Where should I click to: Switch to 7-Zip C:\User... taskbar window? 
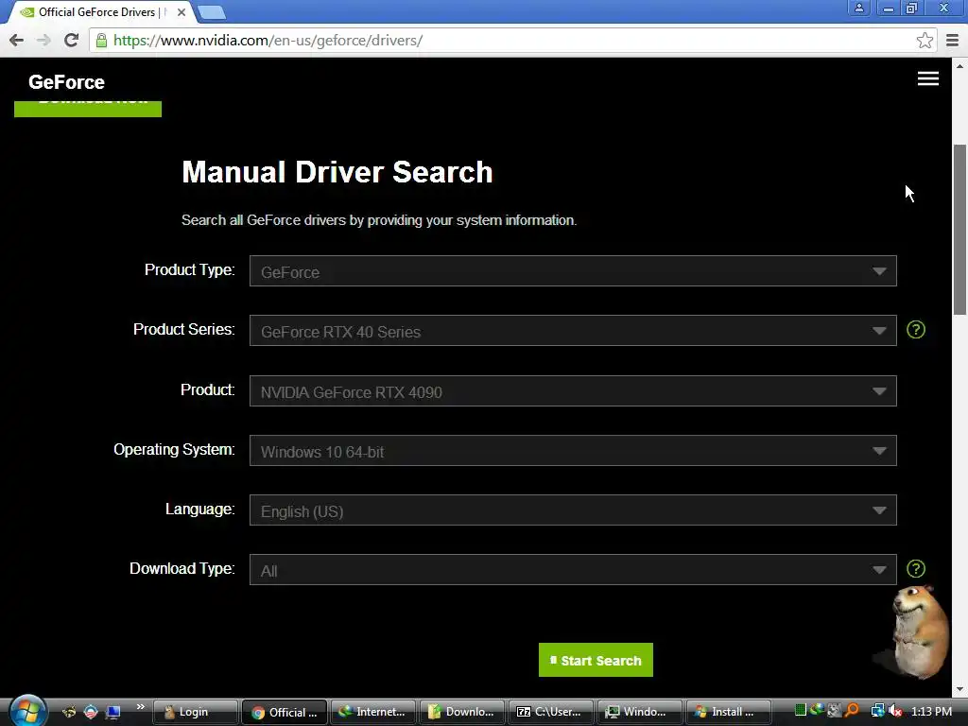pos(551,712)
